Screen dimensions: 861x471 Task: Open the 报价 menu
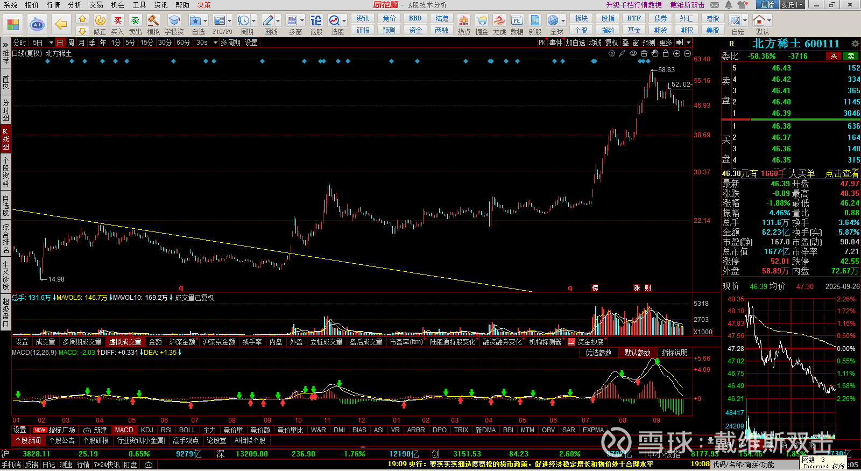pos(32,5)
